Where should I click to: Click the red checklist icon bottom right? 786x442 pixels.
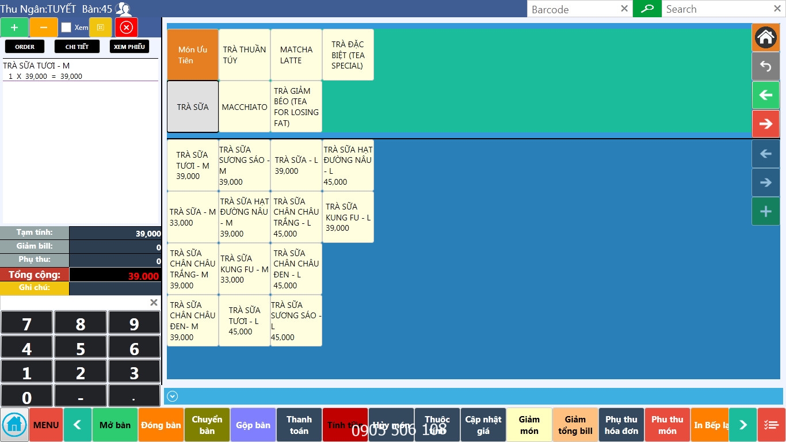pos(771,425)
